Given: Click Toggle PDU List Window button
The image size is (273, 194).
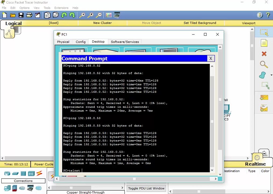Looking at the screenshot, I should 146,188.
